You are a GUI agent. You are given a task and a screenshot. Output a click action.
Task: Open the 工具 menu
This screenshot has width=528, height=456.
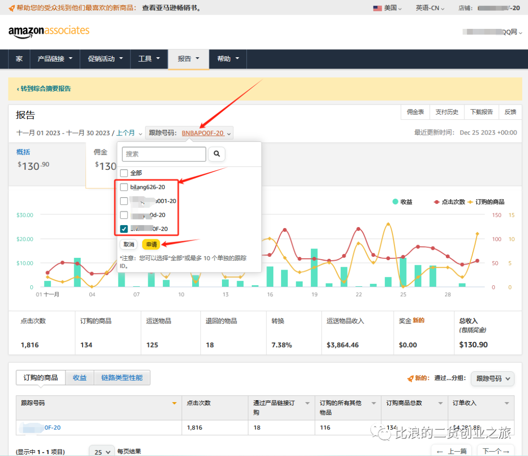click(149, 59)
